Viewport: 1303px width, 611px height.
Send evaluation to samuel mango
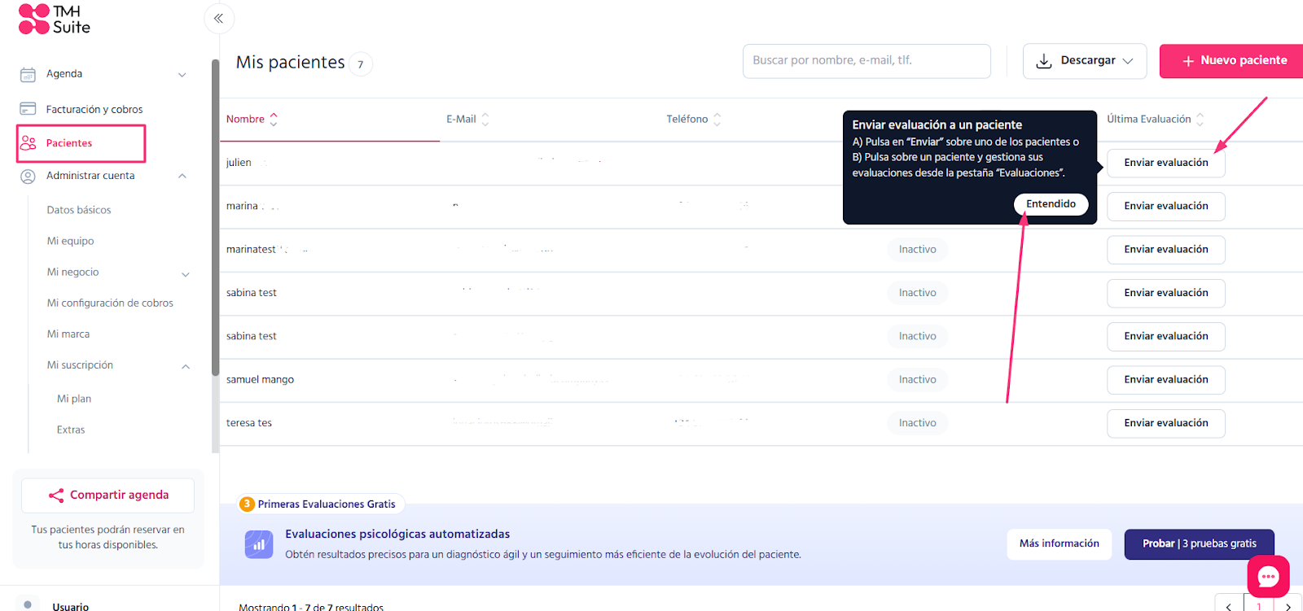1166,380
